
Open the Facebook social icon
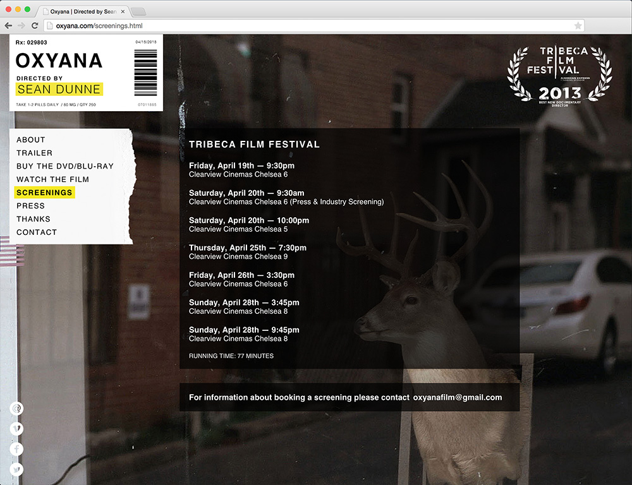[17, 449]
